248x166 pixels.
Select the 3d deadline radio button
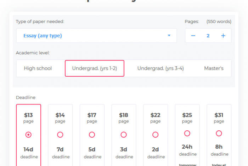point(124,135)
